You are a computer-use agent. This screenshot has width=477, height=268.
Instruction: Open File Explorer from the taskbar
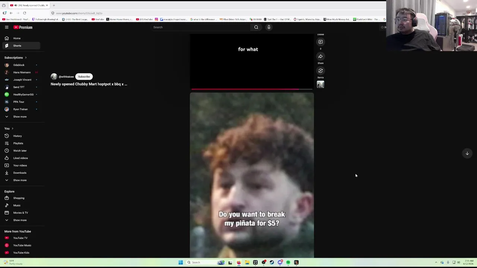[x=247, y=262]
